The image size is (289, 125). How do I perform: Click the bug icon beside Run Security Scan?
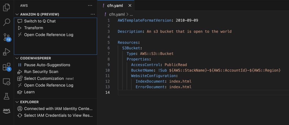20,72
